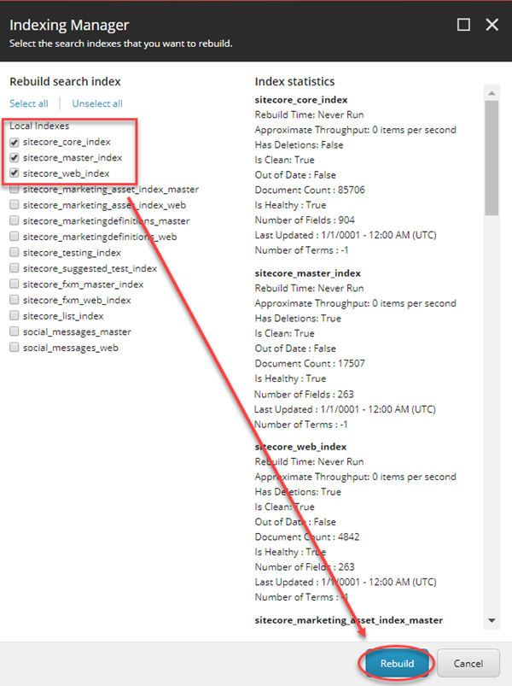
Task: Click the 'Rebuild search index' heading
Action: (x=65, y=82)
